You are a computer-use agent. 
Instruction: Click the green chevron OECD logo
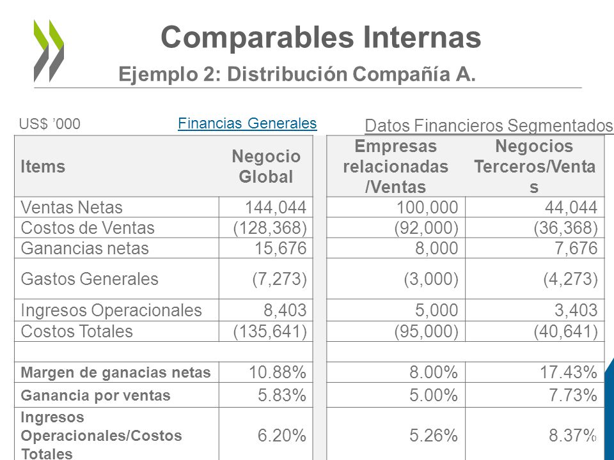(49, 51)
